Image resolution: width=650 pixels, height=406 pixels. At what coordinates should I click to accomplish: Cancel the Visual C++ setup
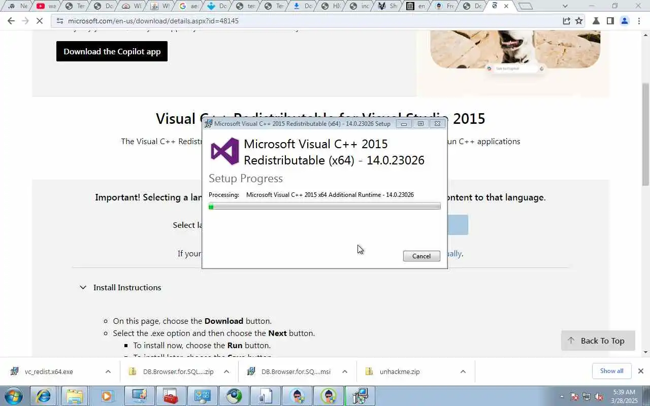point(421,256)
